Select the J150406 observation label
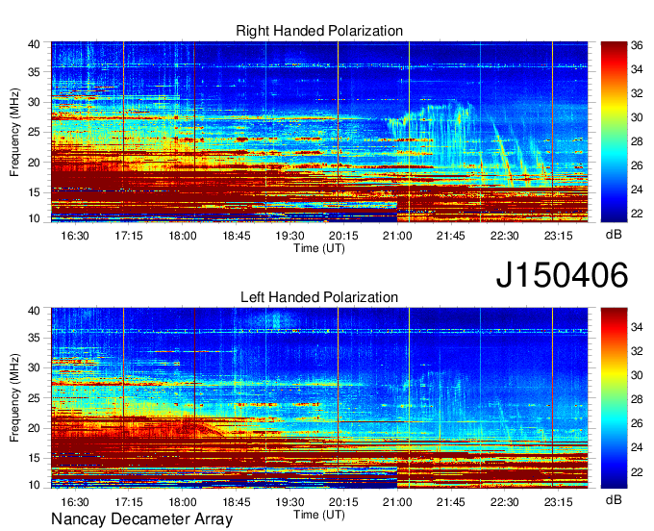Screen dimensions: 654x531 coord(562,275)
